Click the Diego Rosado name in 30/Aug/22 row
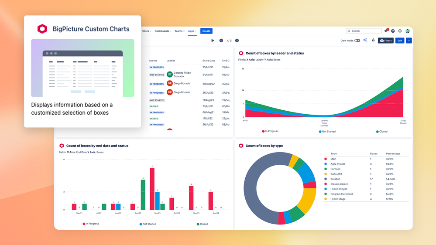This screenshot has width=436, height=245. (182, 83)
